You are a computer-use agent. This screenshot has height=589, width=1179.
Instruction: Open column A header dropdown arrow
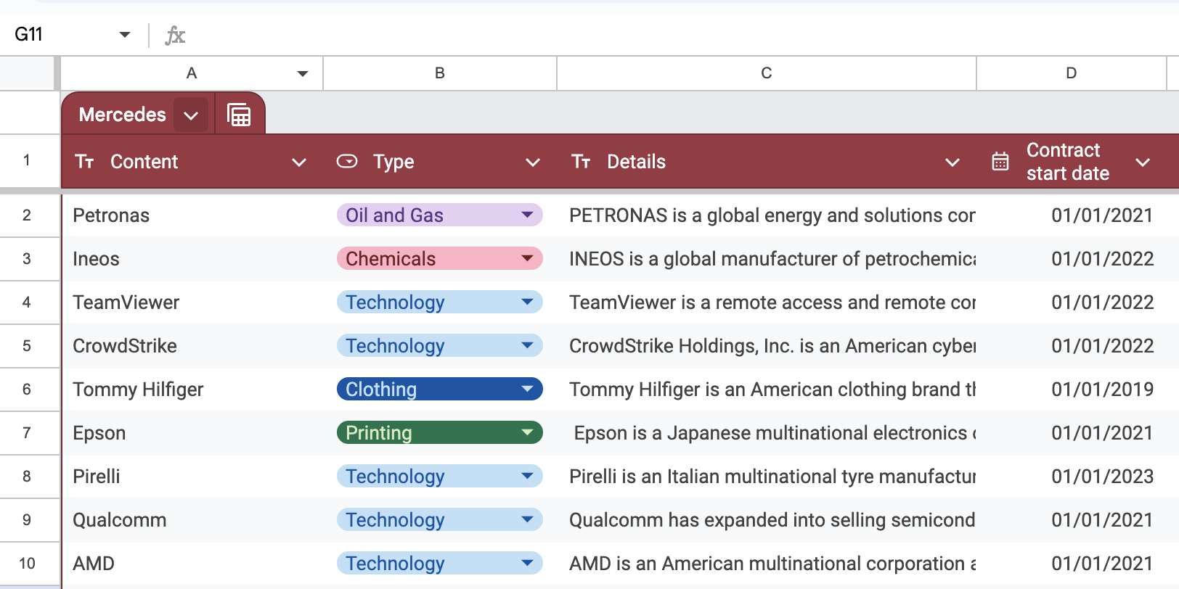(303, 73)
